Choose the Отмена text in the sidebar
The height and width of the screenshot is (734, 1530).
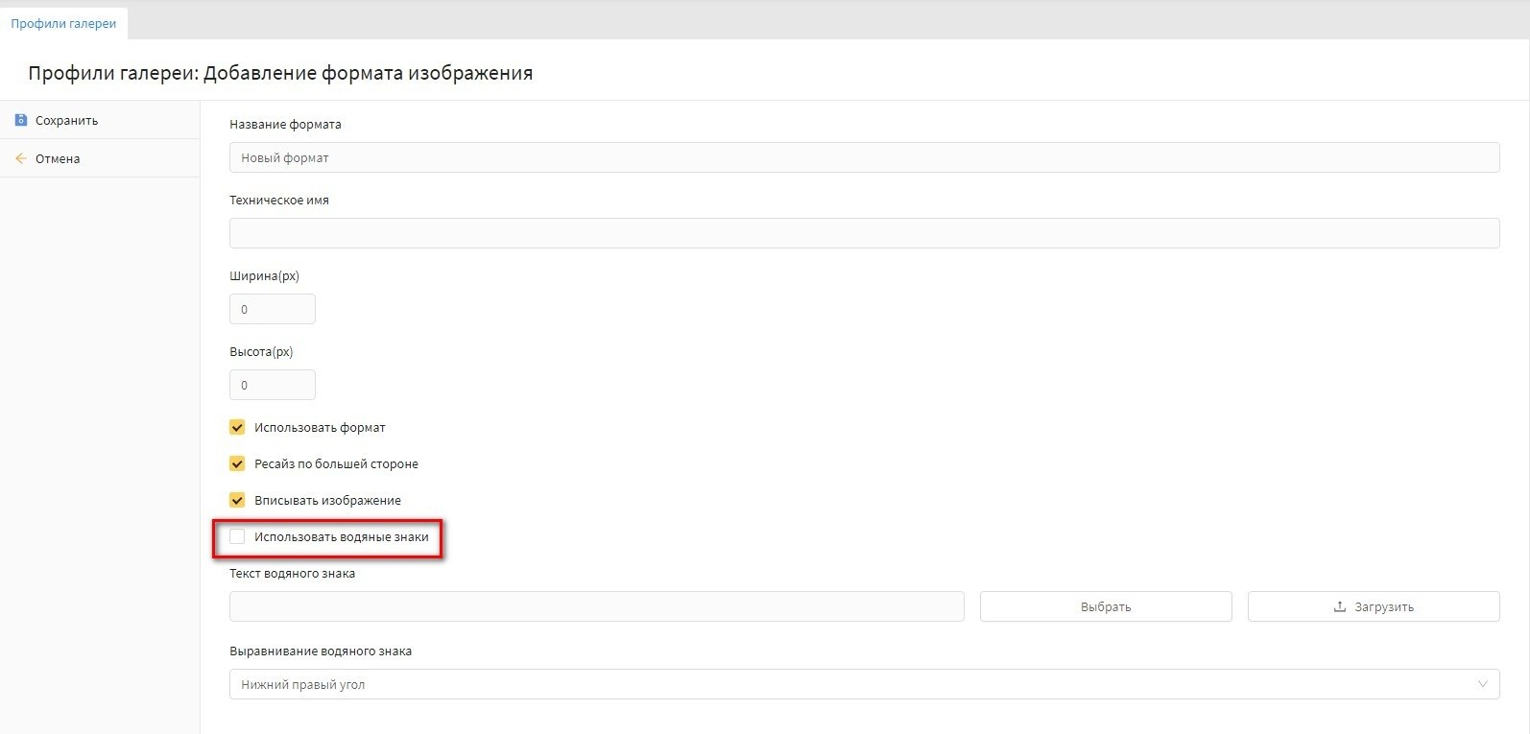[58, 159]
